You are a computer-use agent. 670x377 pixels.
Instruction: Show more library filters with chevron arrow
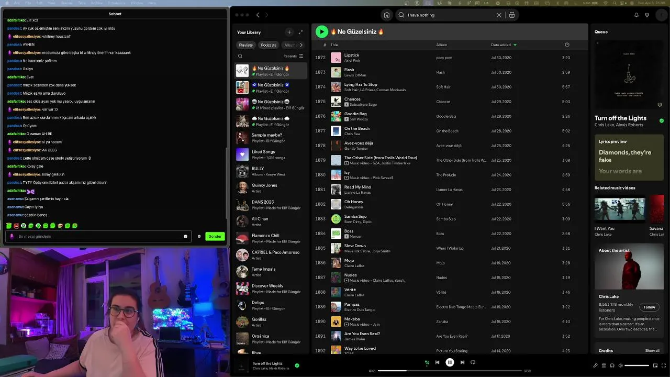[x=301, y=45]
